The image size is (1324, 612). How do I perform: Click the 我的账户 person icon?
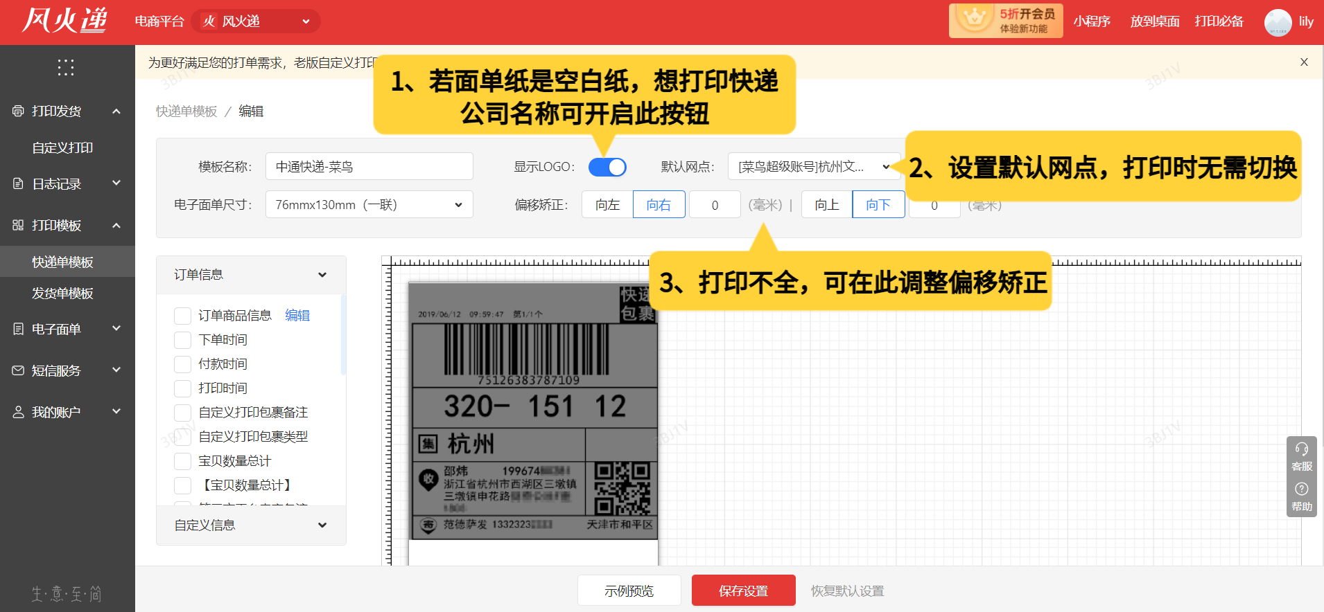click(x=18, y=412)
